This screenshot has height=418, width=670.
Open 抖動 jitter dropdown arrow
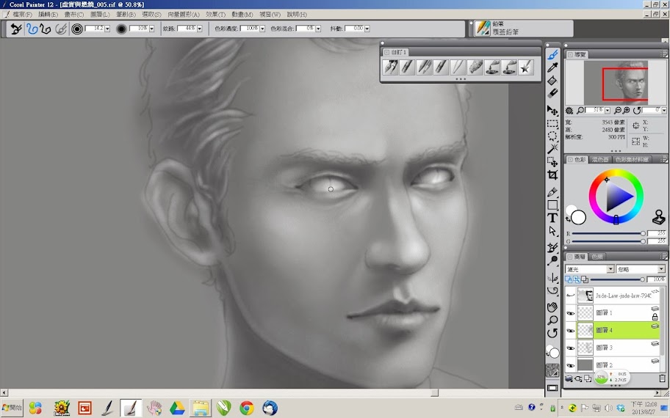[x=367, y=29]
